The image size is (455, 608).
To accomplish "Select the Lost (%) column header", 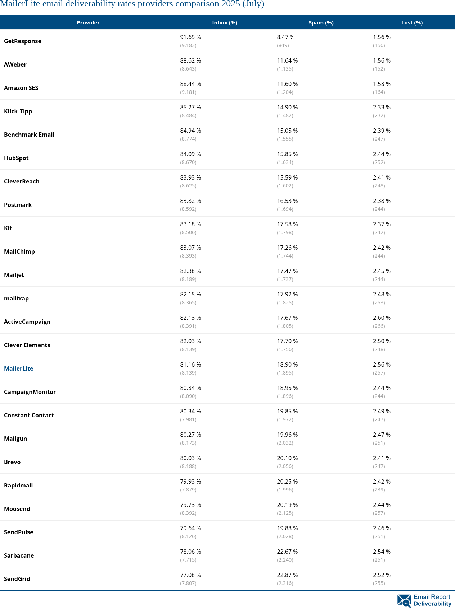I will coord(412,23).
